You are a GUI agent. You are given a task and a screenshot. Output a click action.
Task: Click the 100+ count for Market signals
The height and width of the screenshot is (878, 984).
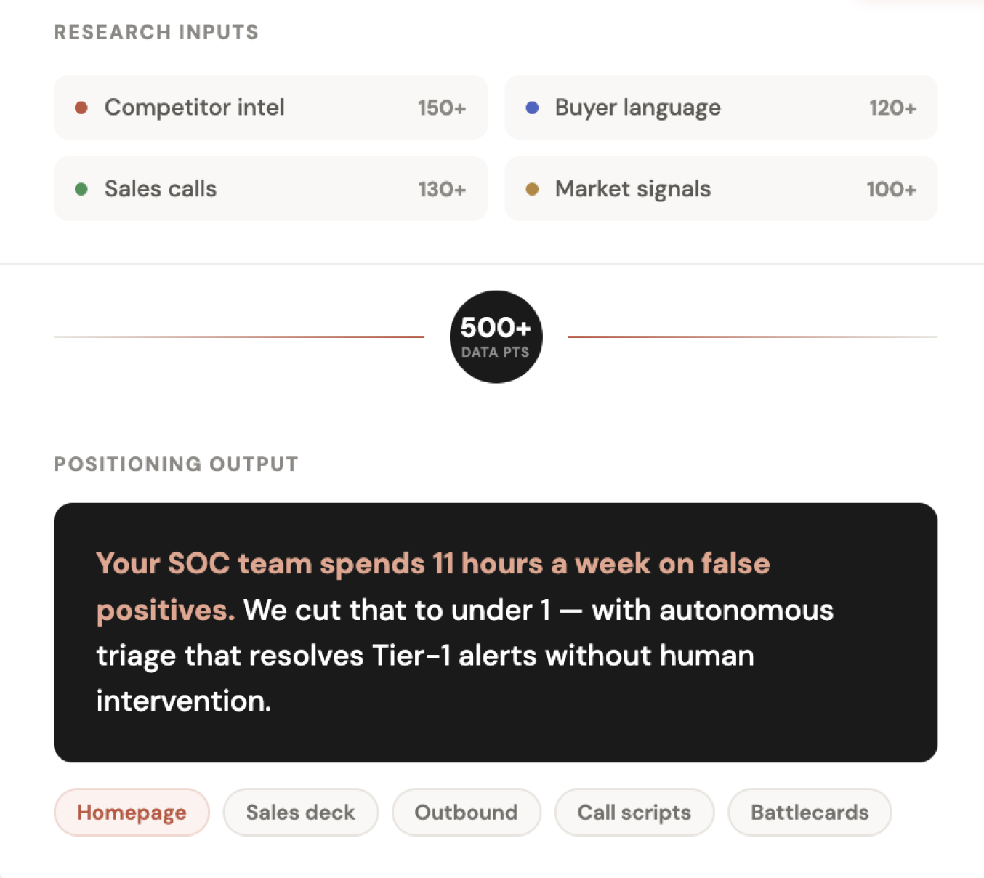[890, 189]
